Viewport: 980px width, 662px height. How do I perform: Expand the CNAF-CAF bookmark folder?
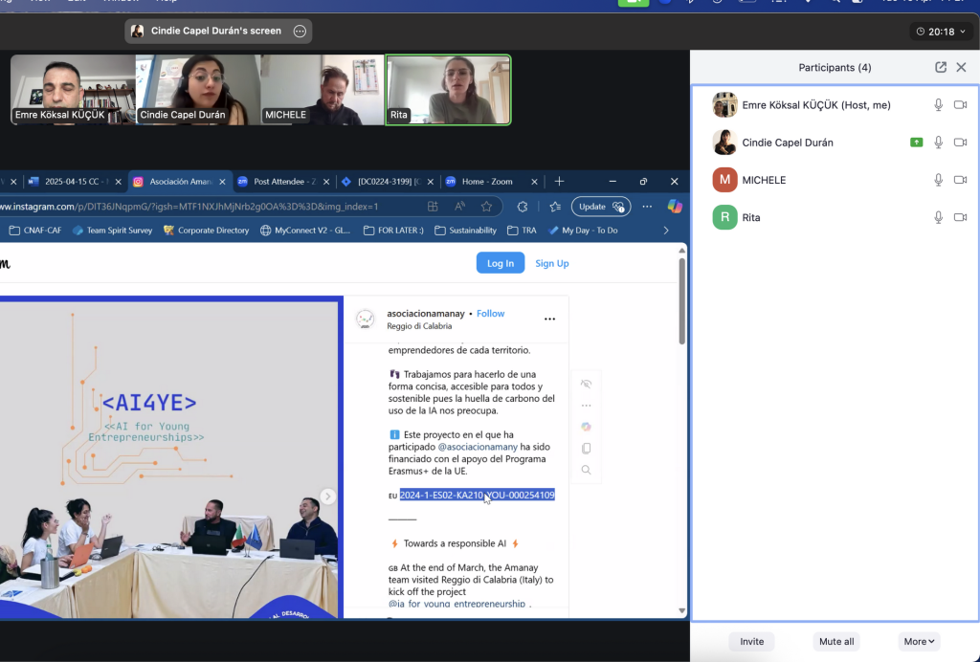(x=35, y=231)
